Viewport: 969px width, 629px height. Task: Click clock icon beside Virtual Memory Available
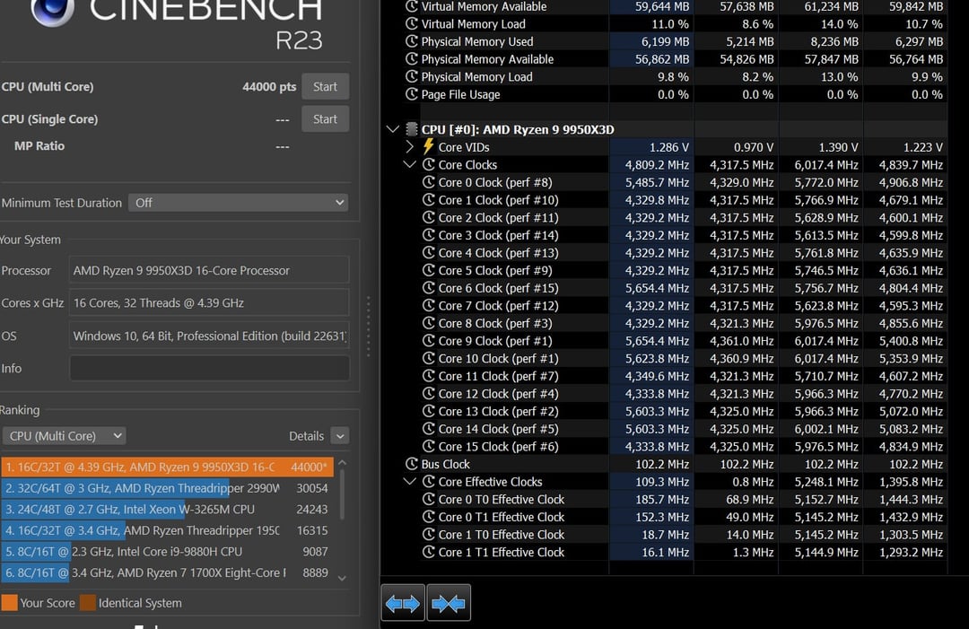412,7
